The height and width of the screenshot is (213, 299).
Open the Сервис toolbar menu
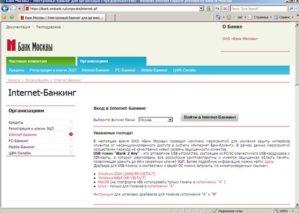[284, 18]
